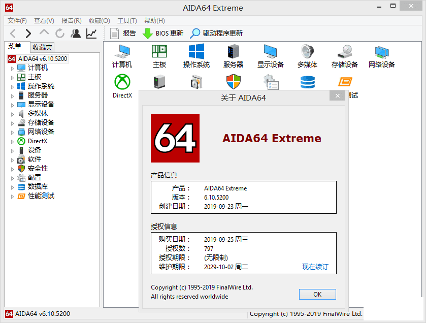426x323 pixels.
Task: Open the database icon in main pane
Action: click(308, 82)
